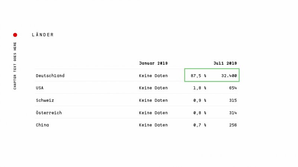Select the LÄNDER heading

pyautogui.click(x=43, y=35)
